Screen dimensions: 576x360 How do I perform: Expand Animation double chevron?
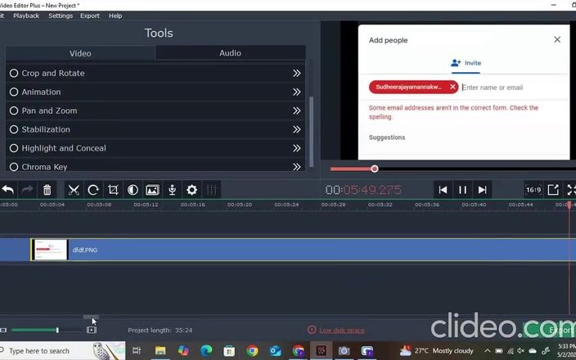point(297,92)
